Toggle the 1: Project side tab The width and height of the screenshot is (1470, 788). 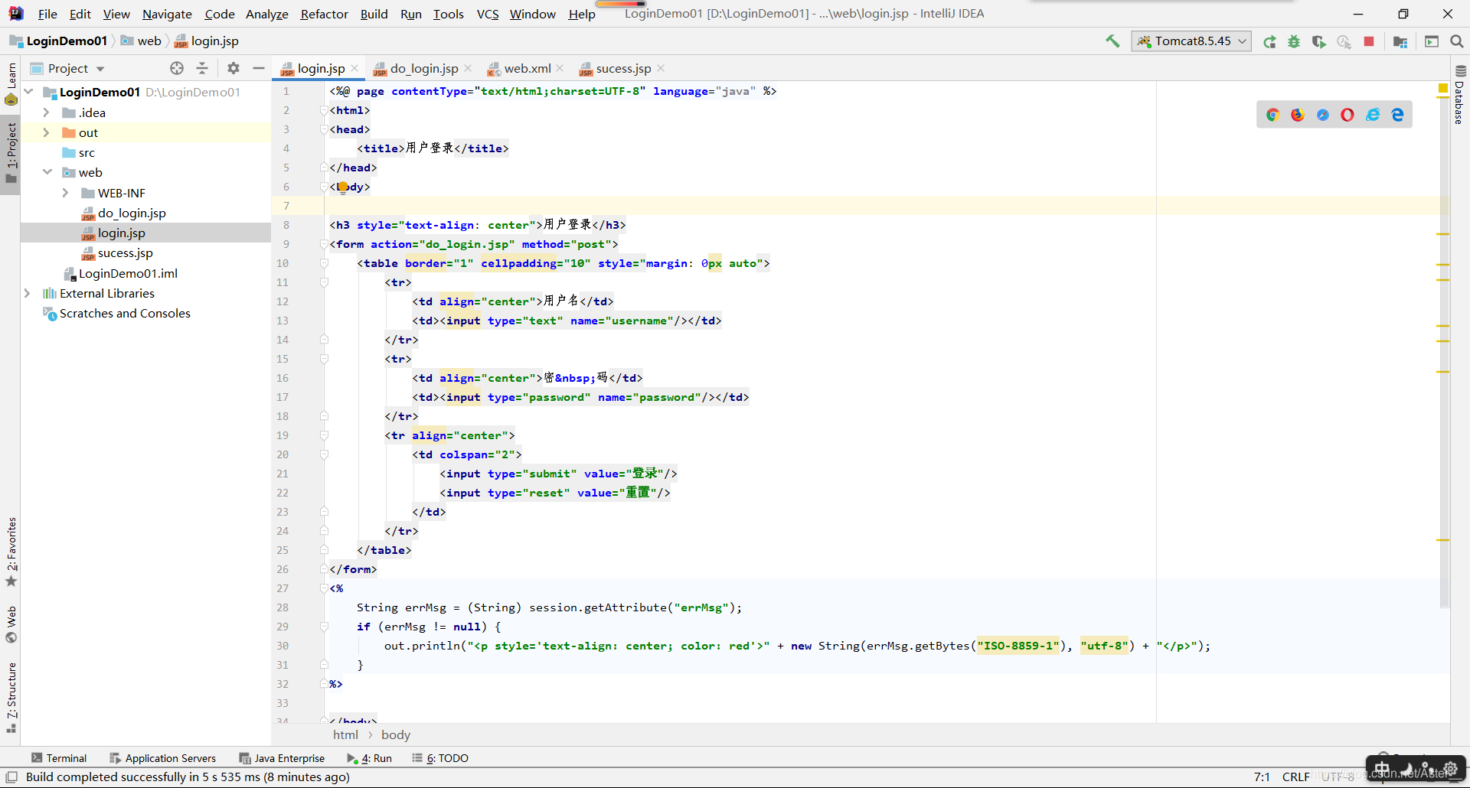[11, 154]
